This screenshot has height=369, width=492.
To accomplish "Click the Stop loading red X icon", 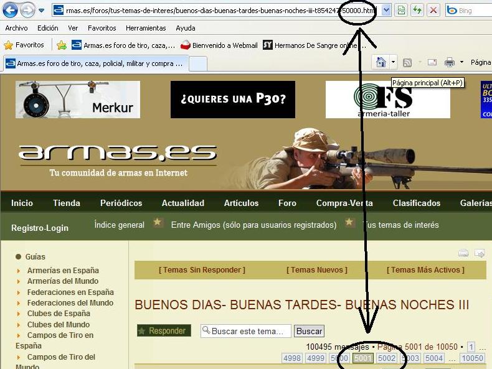I will 433,11.
